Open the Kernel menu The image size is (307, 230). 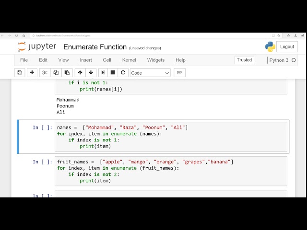point(129,60)
